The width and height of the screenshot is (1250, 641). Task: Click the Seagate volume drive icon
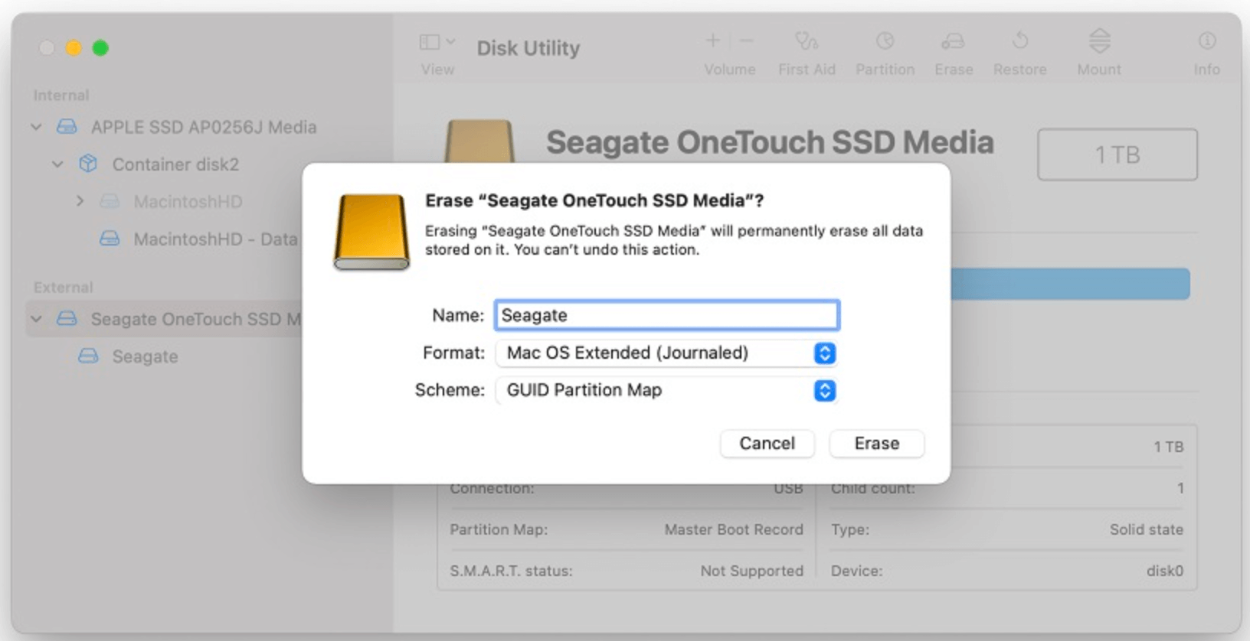(89, 356)
